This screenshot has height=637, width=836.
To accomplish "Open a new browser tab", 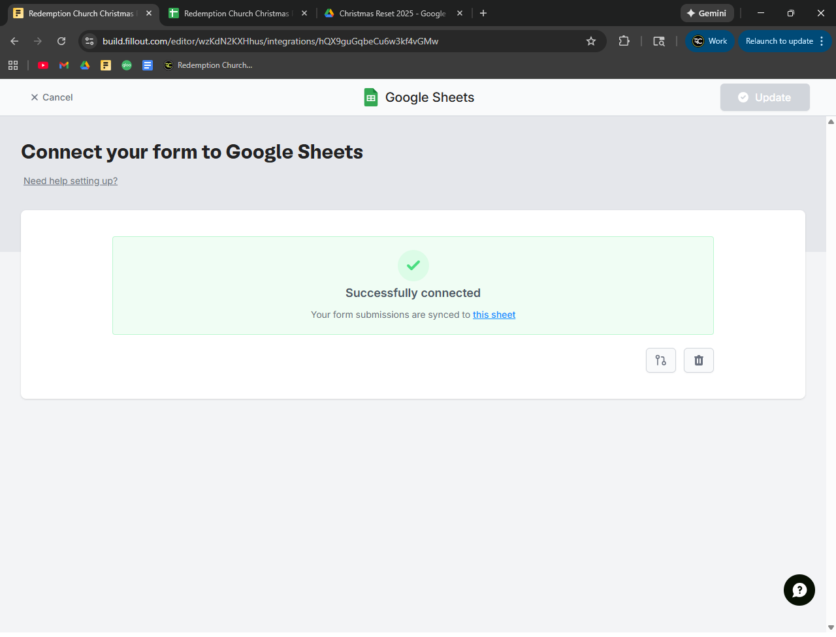I will (x=483, y=13).
